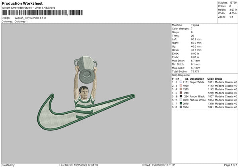
Task: Click the 'Max Jump:' label
Action: point(178,68)
